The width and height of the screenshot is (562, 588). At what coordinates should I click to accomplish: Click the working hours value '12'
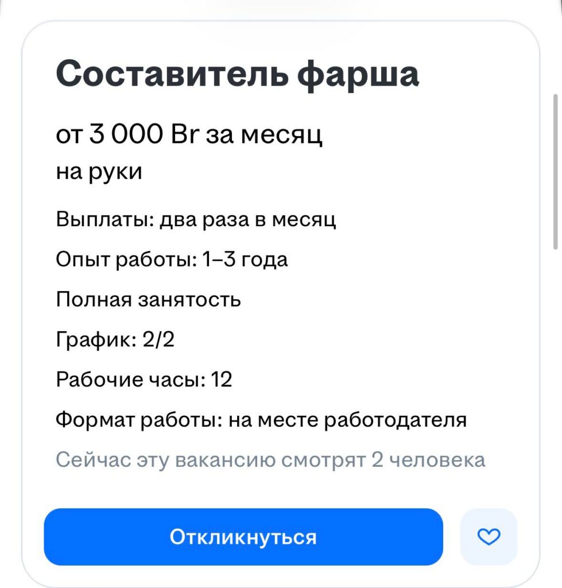pos(222,380)
